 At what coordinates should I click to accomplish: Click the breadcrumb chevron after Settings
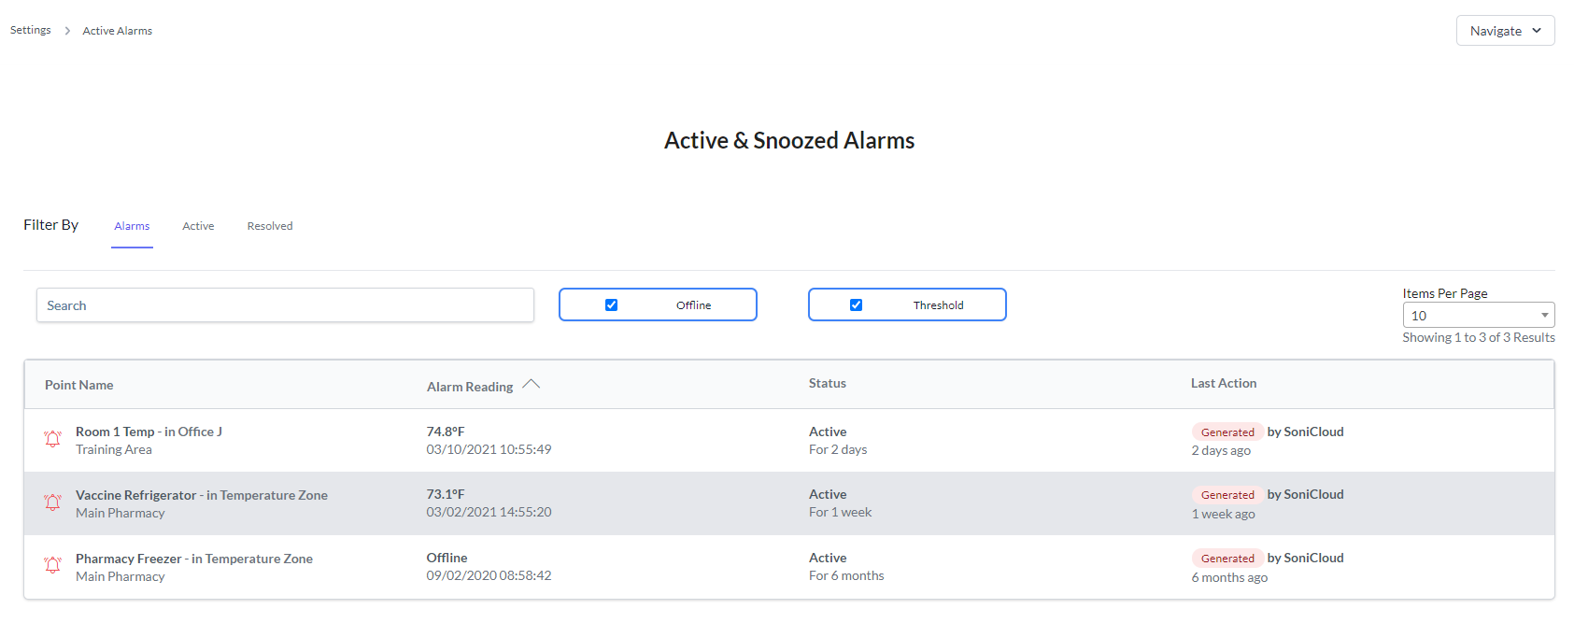pyautogui.click(x=66, y=30)
